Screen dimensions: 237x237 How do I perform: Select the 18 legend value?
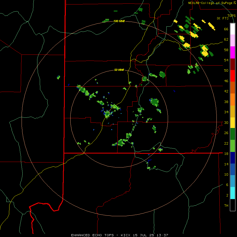click(x=226, y=154)
